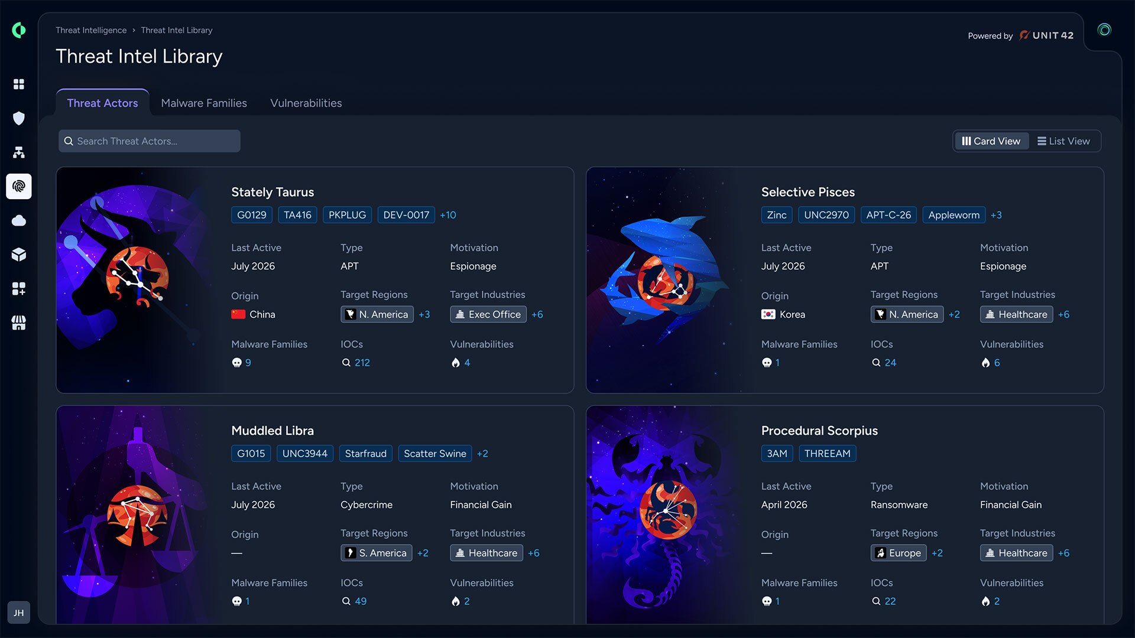This screenshot has height=638, width=1135.
Task: Open 49 IOCs count for Muddled Libra
Action: point(361,601)
